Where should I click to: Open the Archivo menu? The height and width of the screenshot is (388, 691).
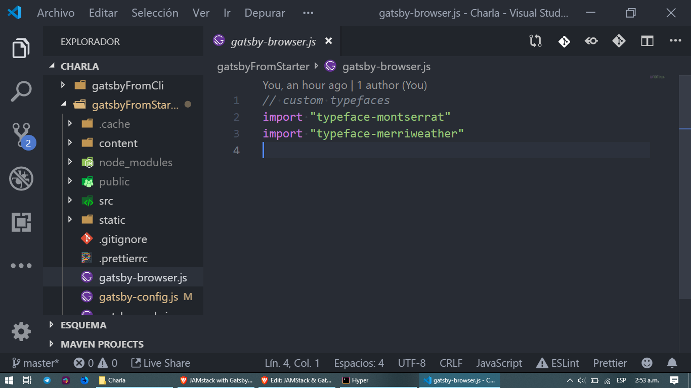tap(56, 13)
